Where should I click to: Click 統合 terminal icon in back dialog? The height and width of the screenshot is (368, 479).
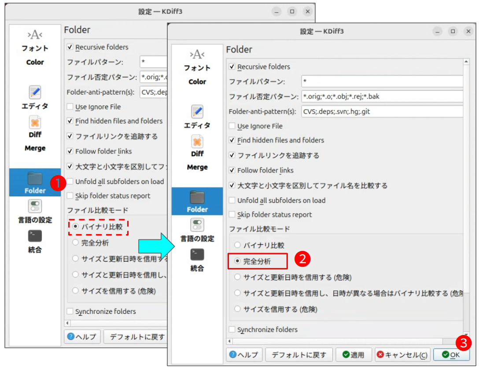tap(35, 236)
